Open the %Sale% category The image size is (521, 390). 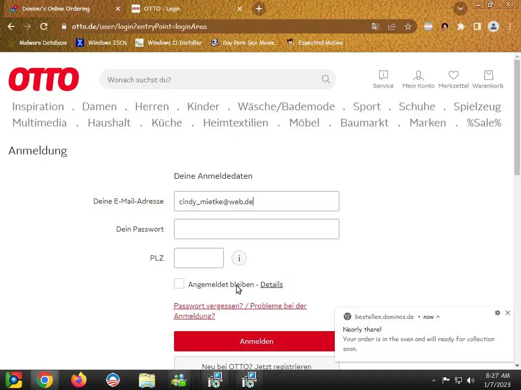[x=484, y=123]
